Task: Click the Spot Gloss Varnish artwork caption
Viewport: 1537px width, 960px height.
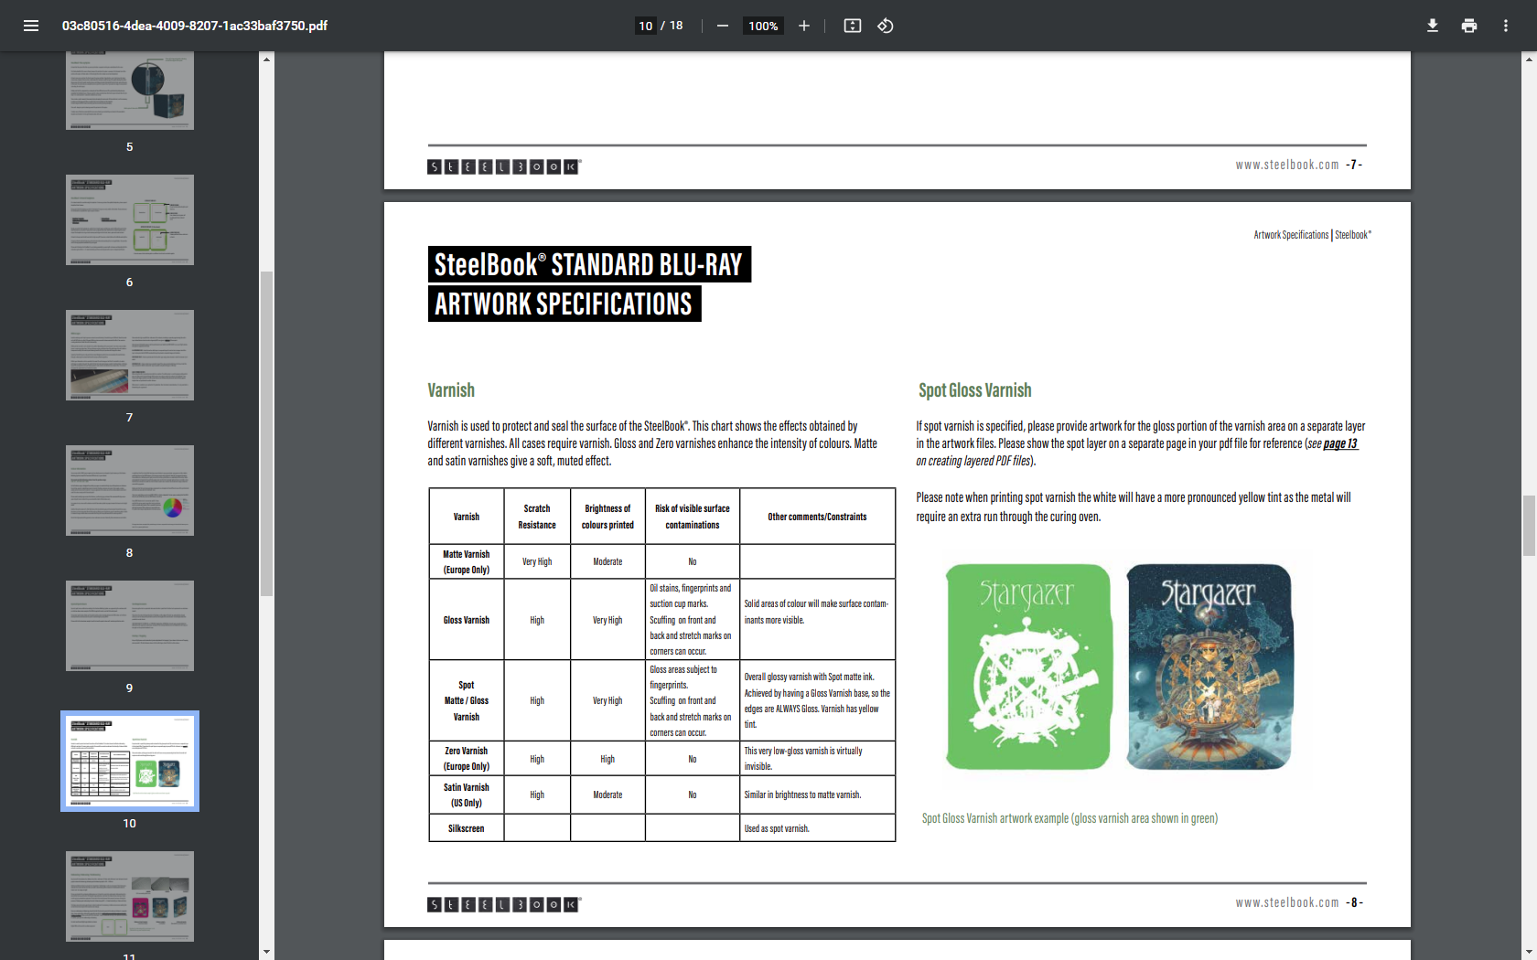Action: point(1069,818)
